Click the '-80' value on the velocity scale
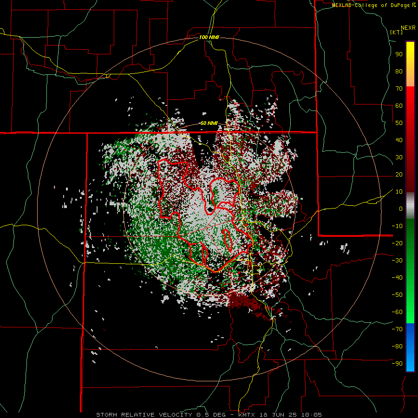The height and width of the screenshot is (418, 418). [397, 346]
